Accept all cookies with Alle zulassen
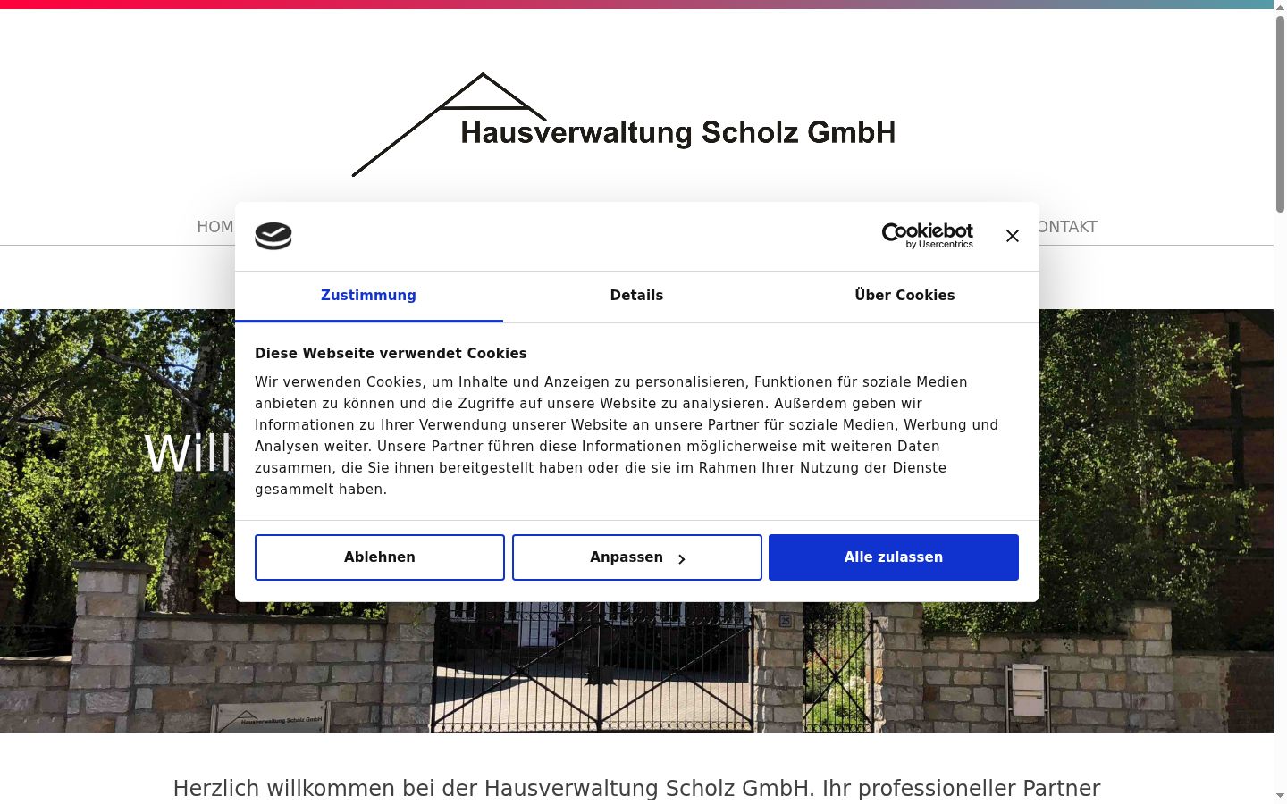The height and width of the screenshot is (804, 1287). click(x=894, y=557)
